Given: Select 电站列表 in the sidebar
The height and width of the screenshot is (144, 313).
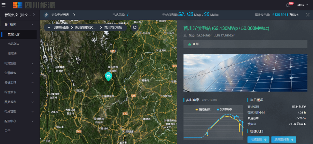Looking at the screenshot, I should point(14,44).
